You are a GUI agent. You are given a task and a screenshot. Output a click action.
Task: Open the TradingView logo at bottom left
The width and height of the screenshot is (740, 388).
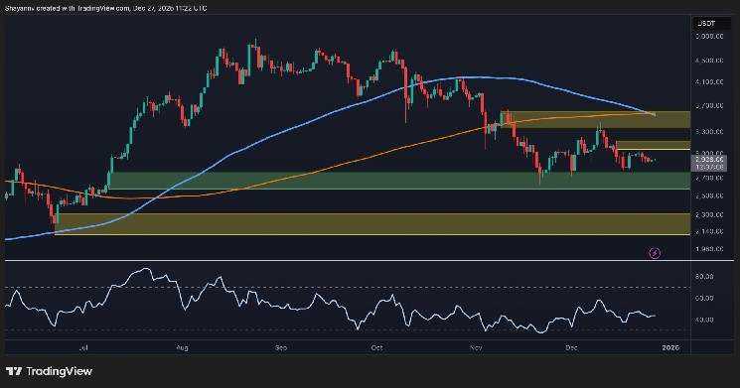point(49,371)
